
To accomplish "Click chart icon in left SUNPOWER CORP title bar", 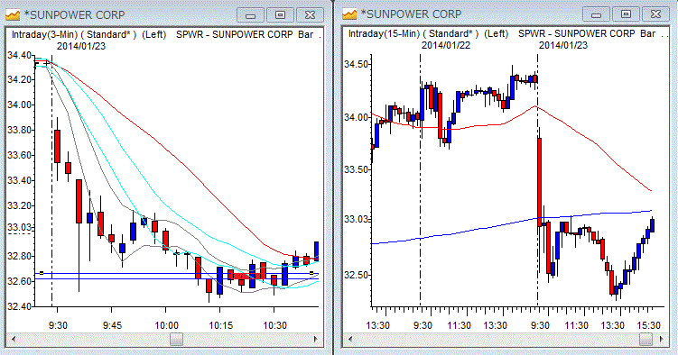I will (13, 15).
